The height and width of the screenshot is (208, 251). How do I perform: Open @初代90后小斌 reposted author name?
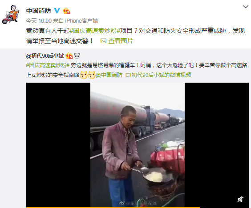45,56
